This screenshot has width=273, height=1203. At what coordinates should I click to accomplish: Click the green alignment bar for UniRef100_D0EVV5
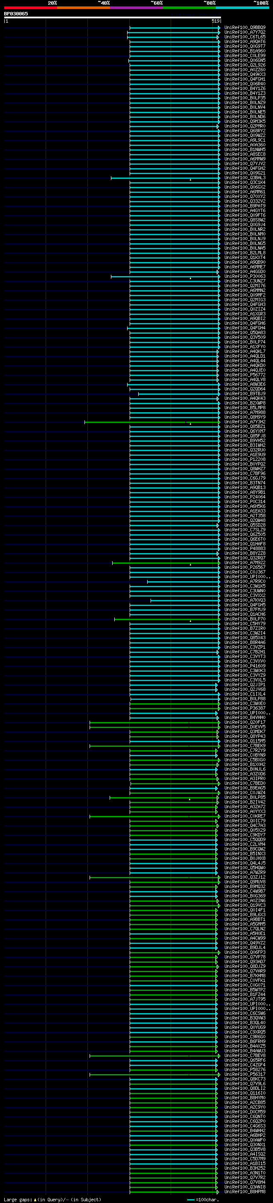tap(155, 727)
